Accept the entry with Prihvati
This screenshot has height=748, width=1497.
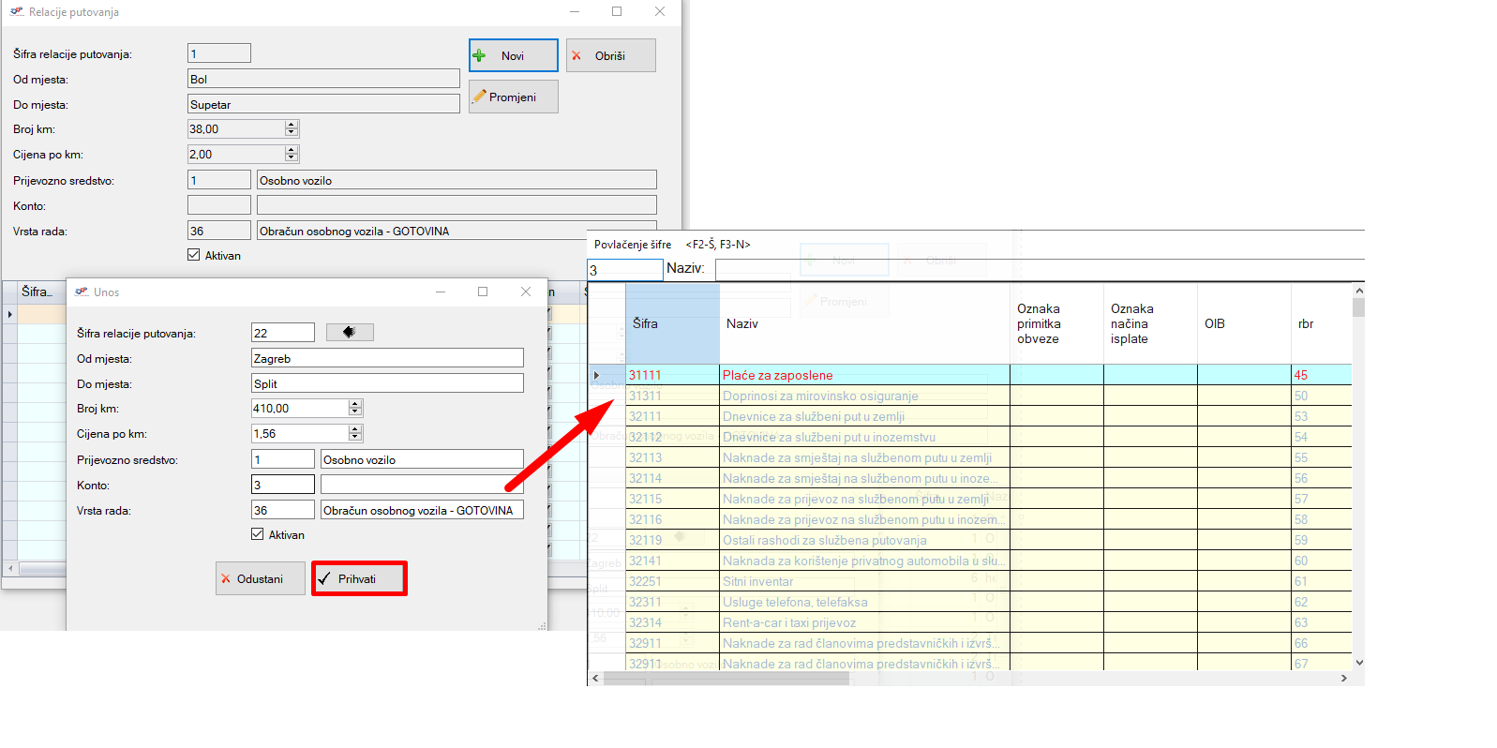(359, 578)
